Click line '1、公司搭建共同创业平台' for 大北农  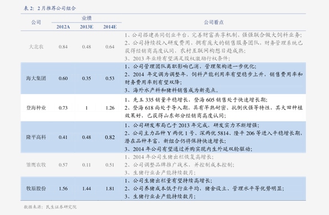pyautogui.click(x=213, y=35)
